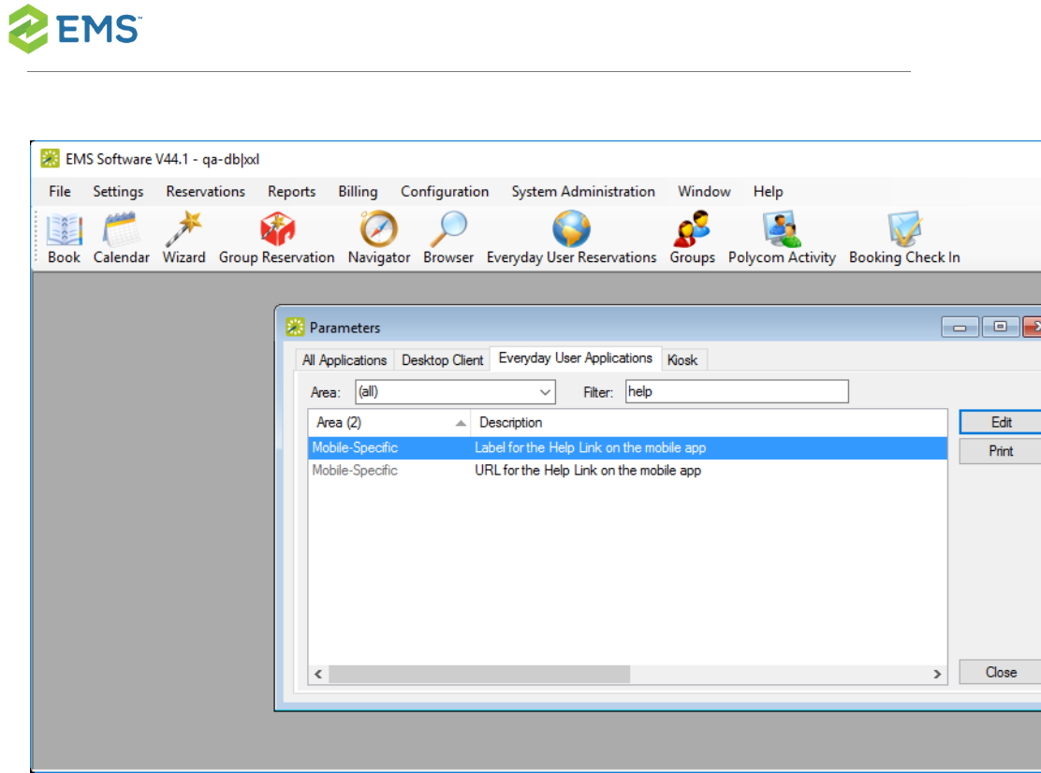The image size is (1041, 773).
Task: Open the Window menu
Action: pyautogui.click(x=704, y=192)
